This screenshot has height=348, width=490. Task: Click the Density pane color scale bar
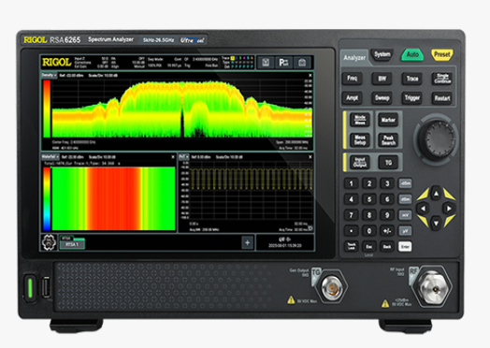[47, 109]
